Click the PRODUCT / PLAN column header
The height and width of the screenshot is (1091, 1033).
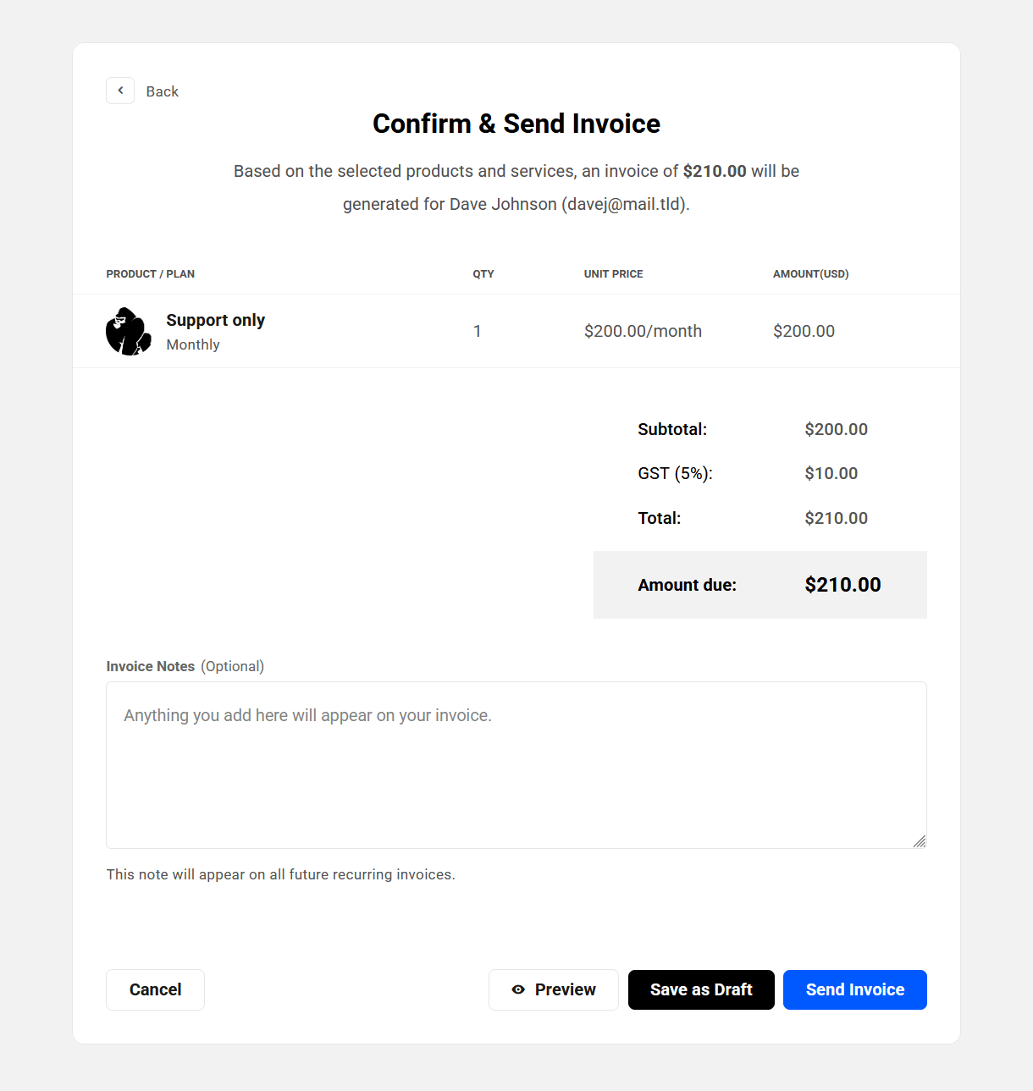[150, 274]
